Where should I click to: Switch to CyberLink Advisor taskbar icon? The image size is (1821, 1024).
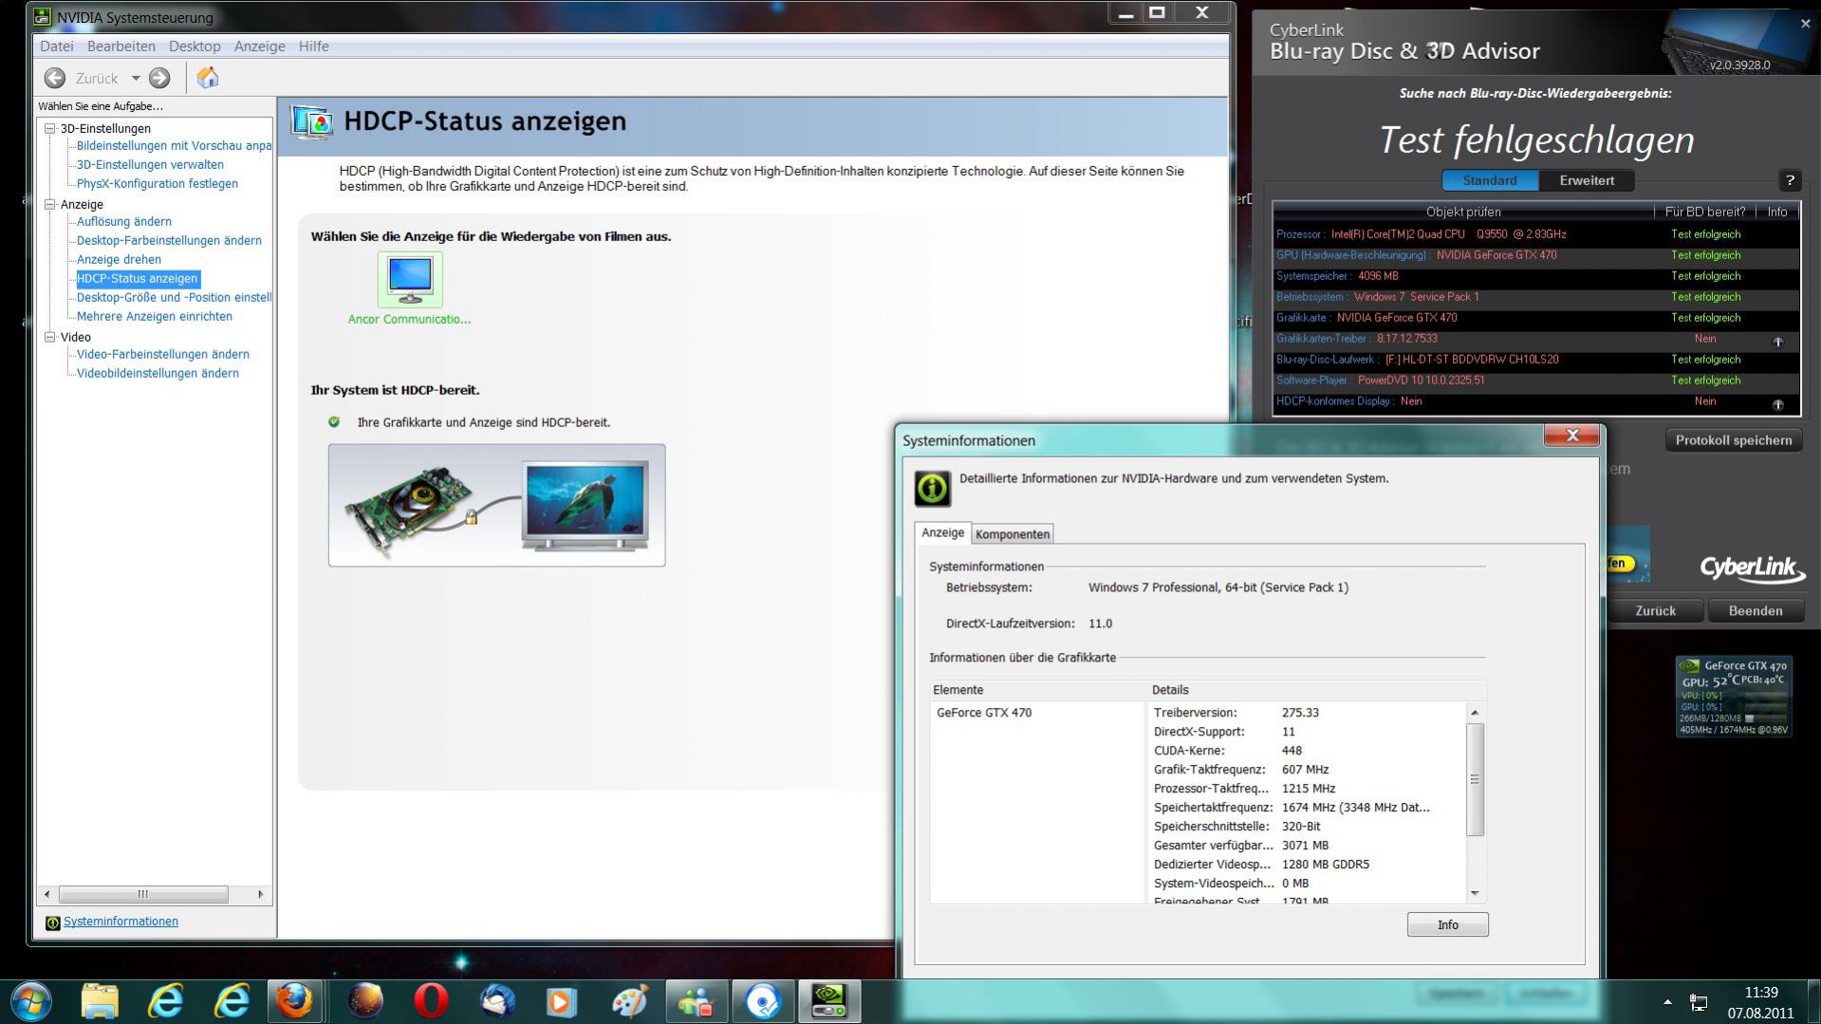point(763,1001)
